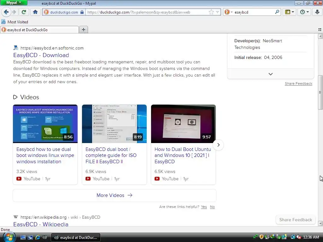Launch Internet Explorer from quick launch

pos(38,237)
